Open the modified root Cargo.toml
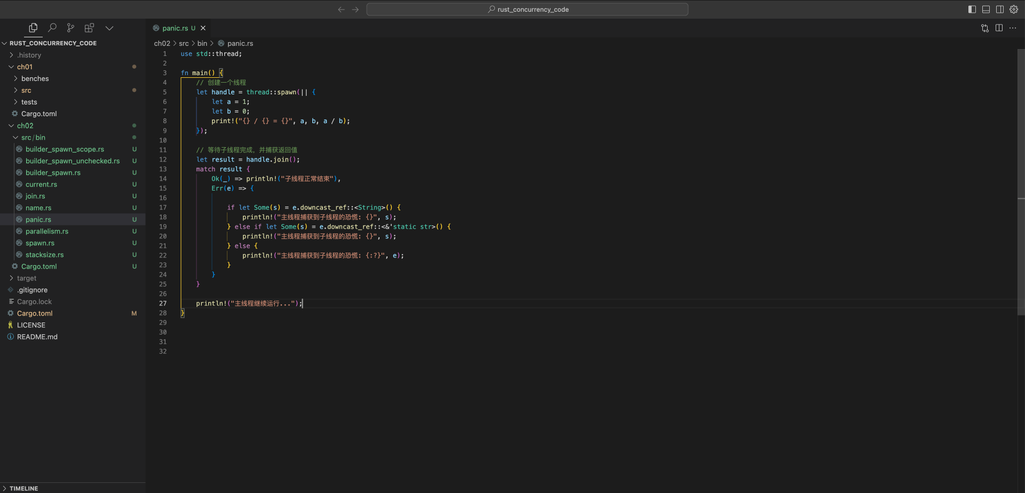Image resolution: width=1025 pixels, height=493 pixels. 73,313
